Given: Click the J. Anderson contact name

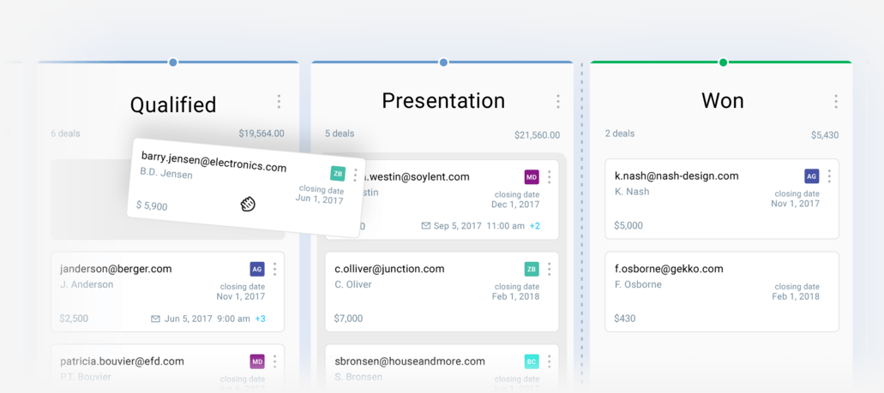Looking at the screenshot, I should tap(87, 284).
